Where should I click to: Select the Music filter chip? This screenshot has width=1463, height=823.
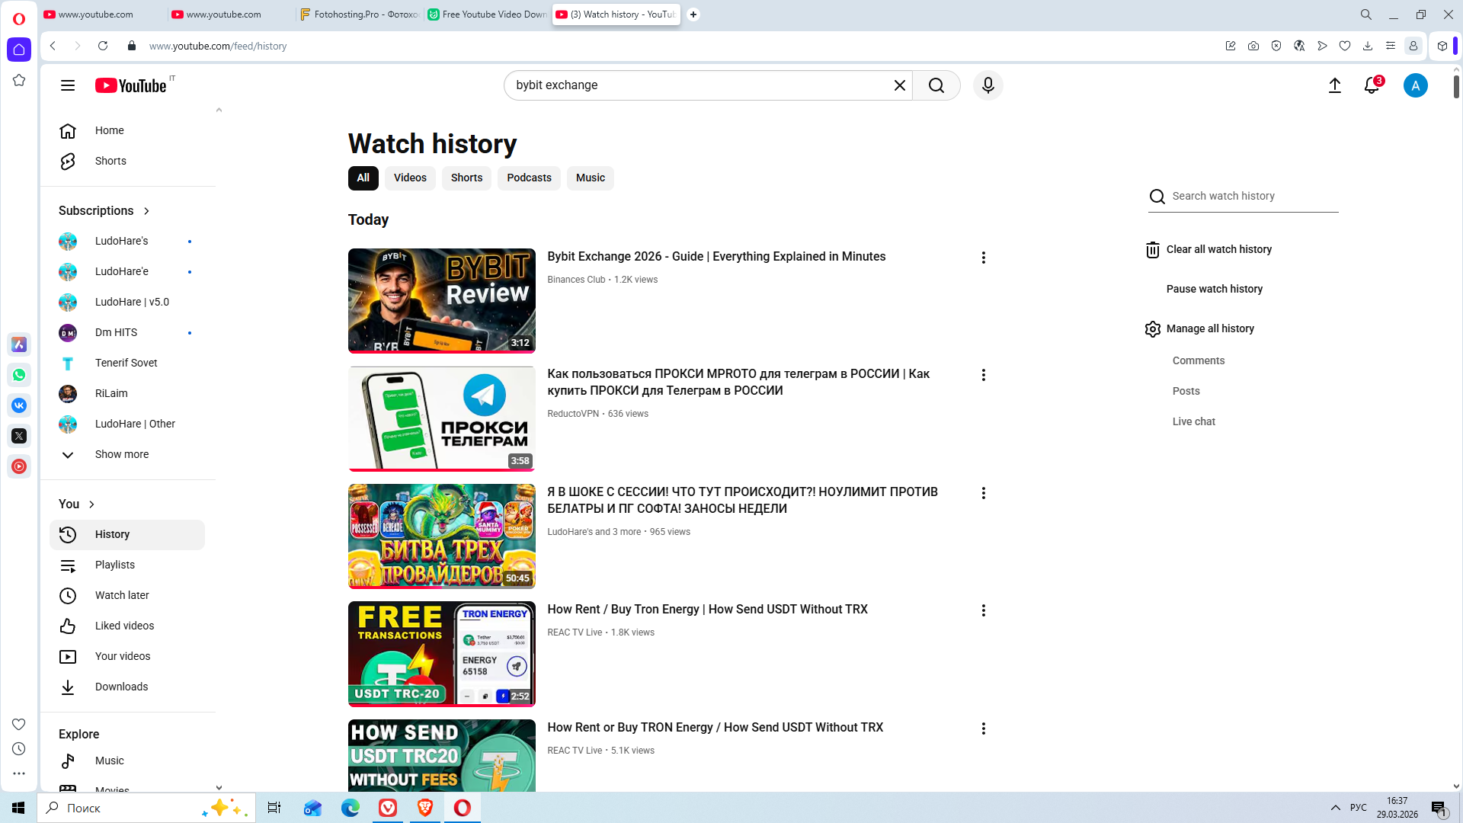(590, 178)
